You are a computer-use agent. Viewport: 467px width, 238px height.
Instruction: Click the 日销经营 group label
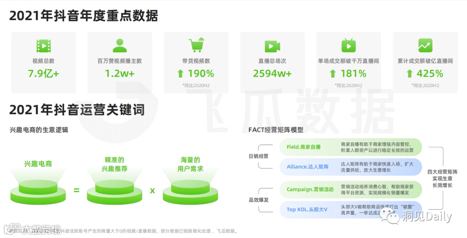pos(259,156)
